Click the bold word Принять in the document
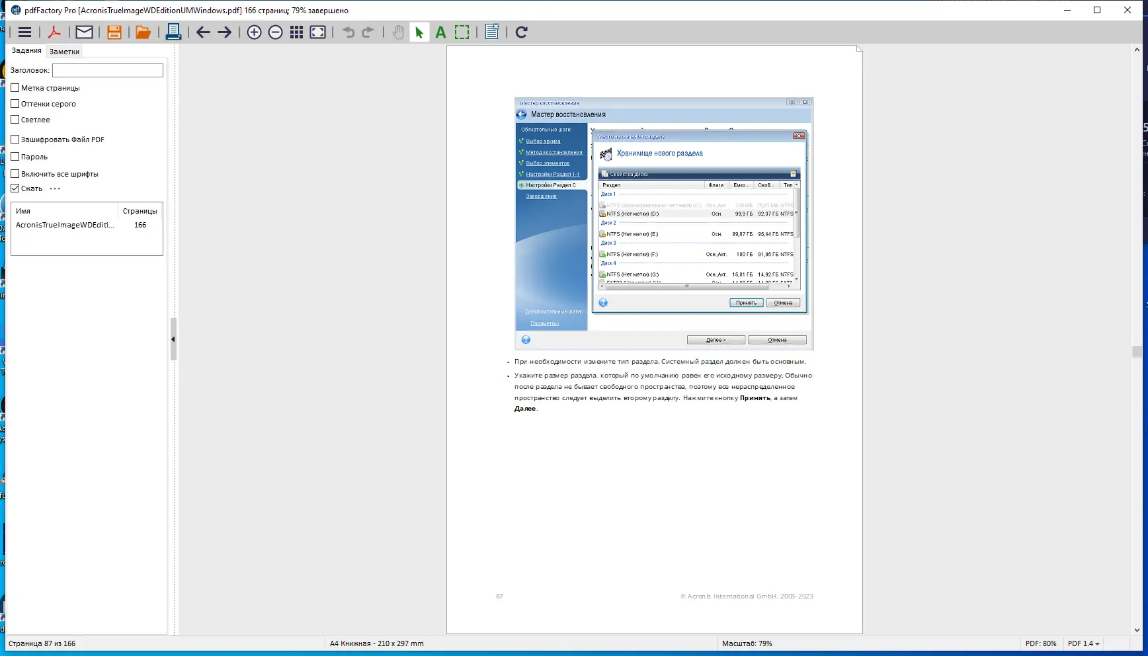This screenshot has height=656, width=1148. coord(755,398)
